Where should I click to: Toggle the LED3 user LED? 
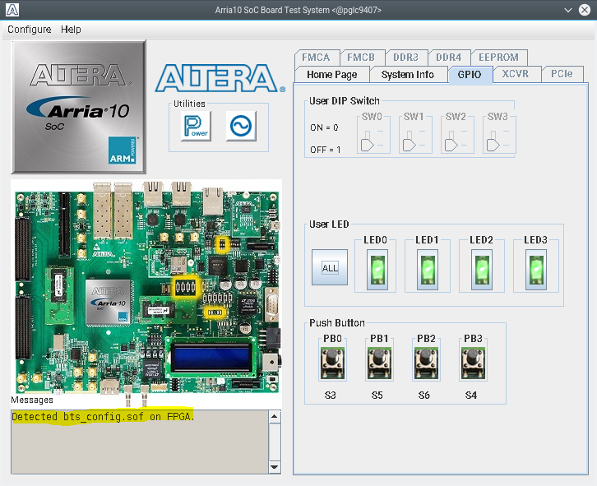536,269
